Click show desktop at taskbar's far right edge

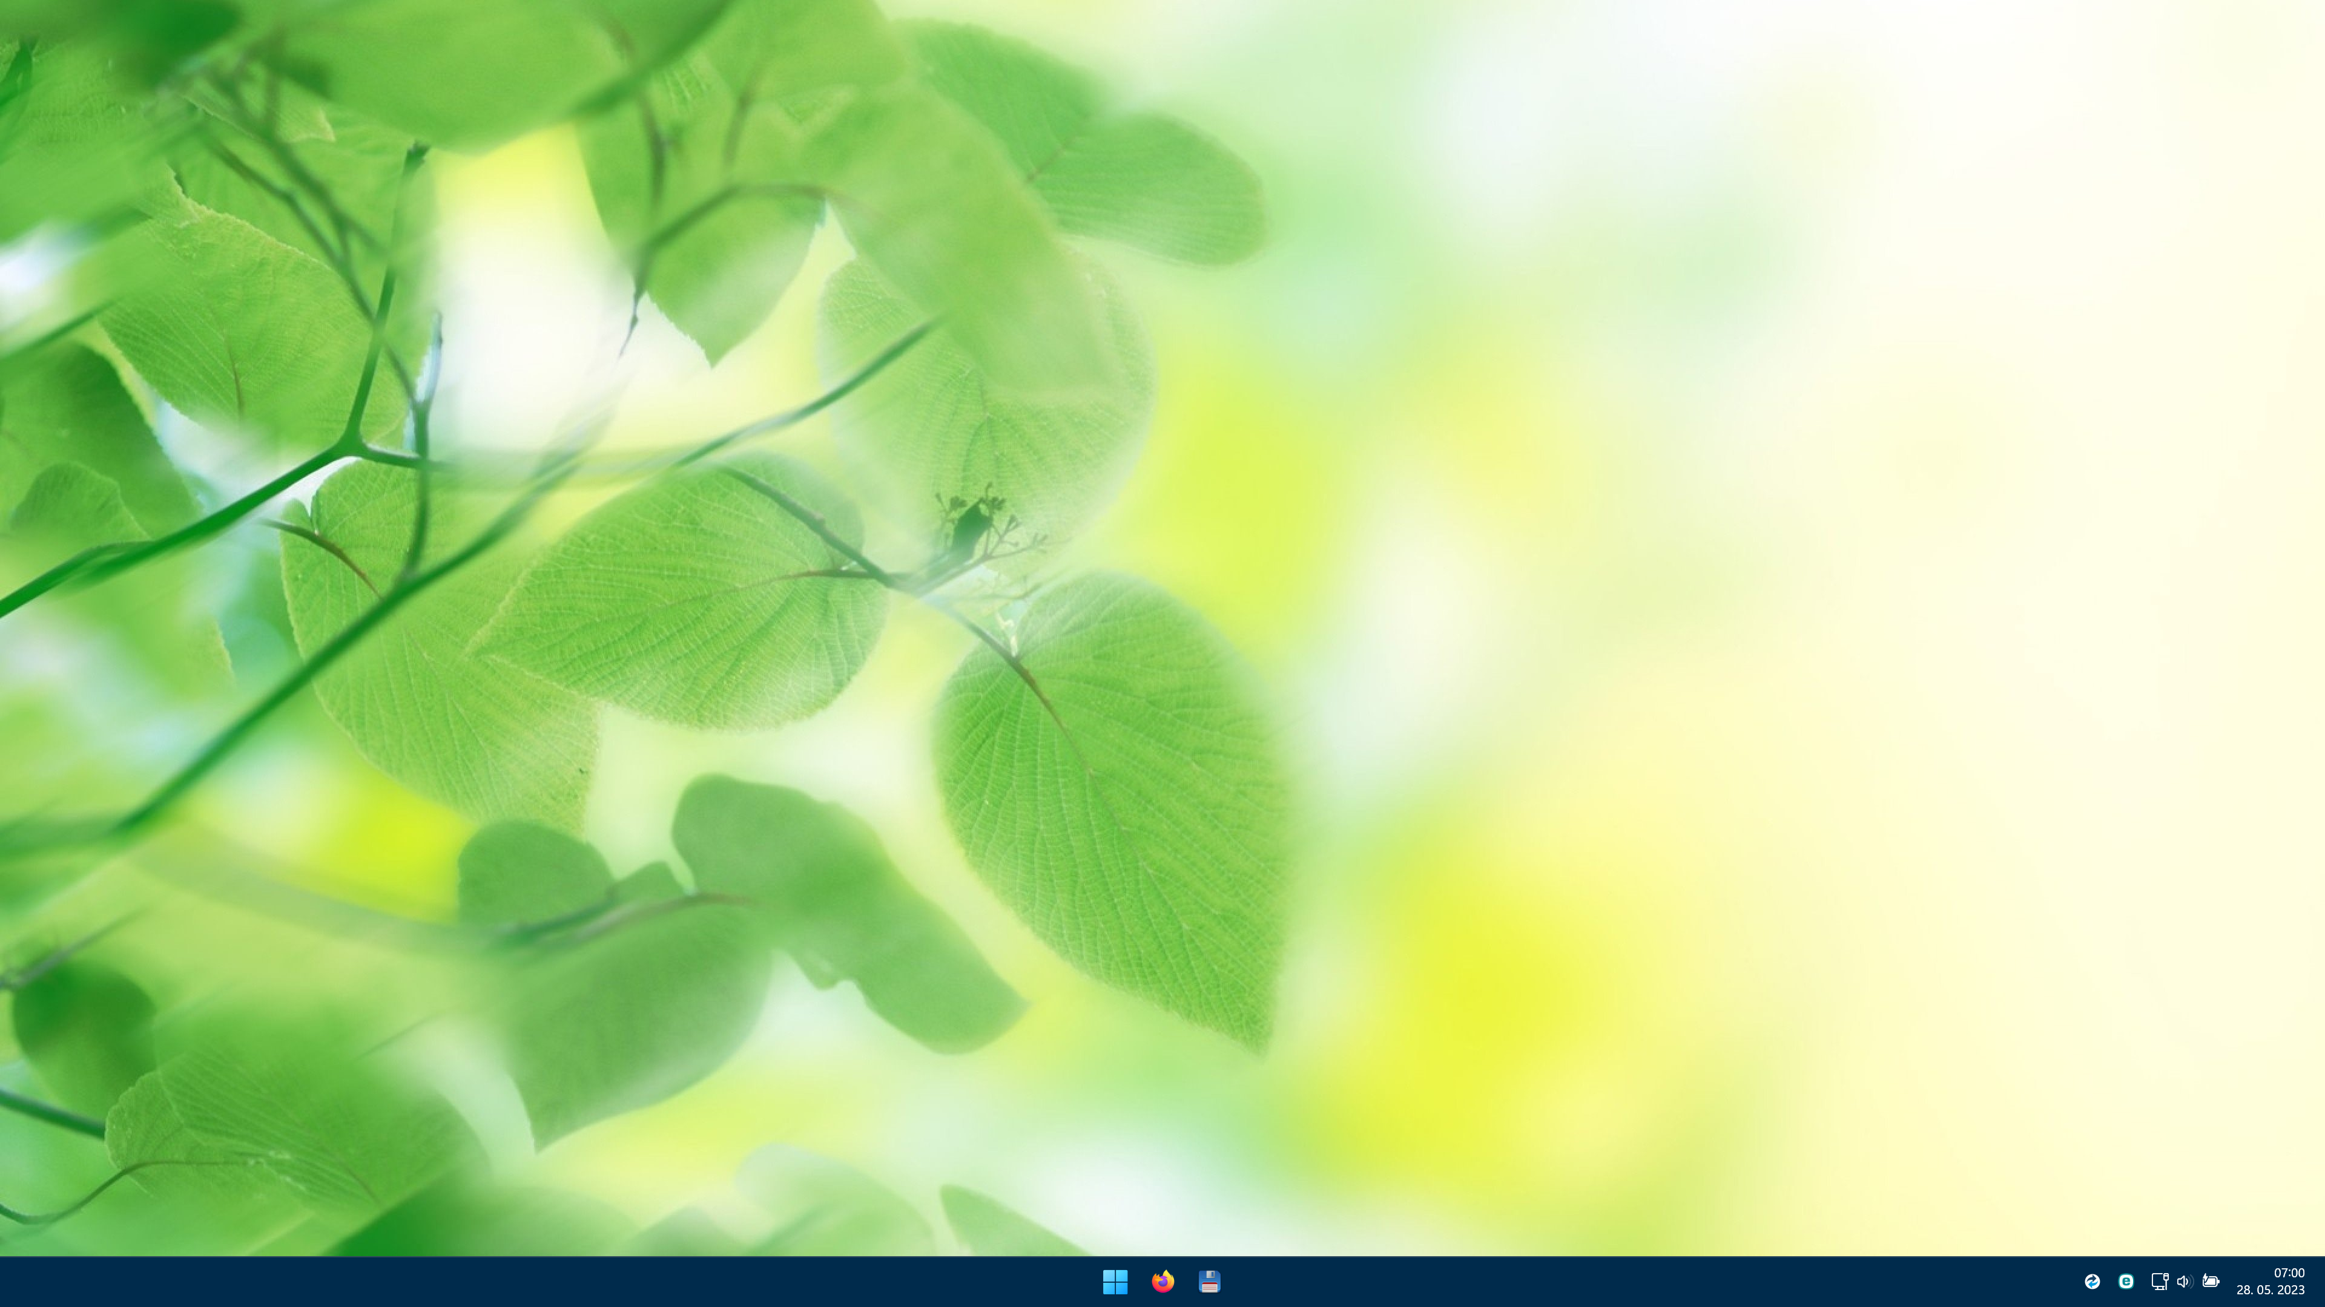tap(2321, 1281)
